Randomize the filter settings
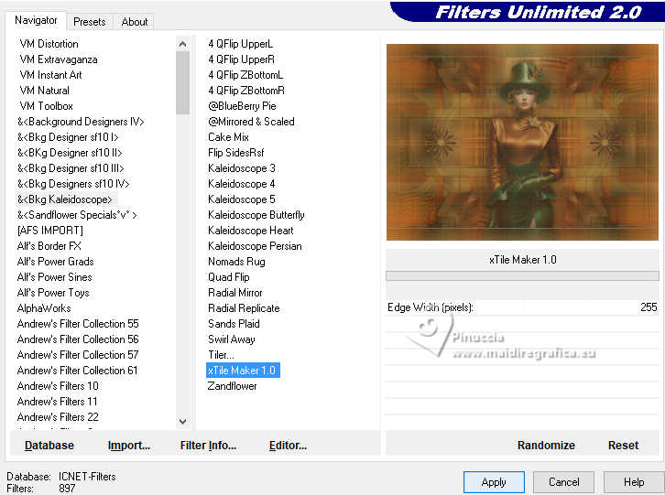This screenshot has width=665, height=495. point(546,446)
